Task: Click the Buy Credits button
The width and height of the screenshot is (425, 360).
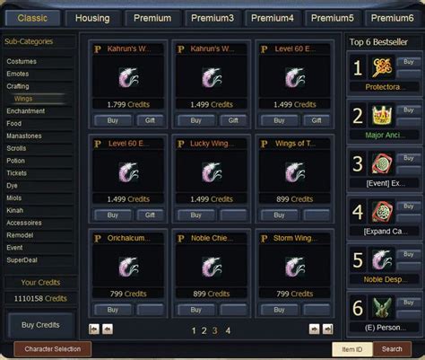Action: pyautogui.click(x=40, y=325)
